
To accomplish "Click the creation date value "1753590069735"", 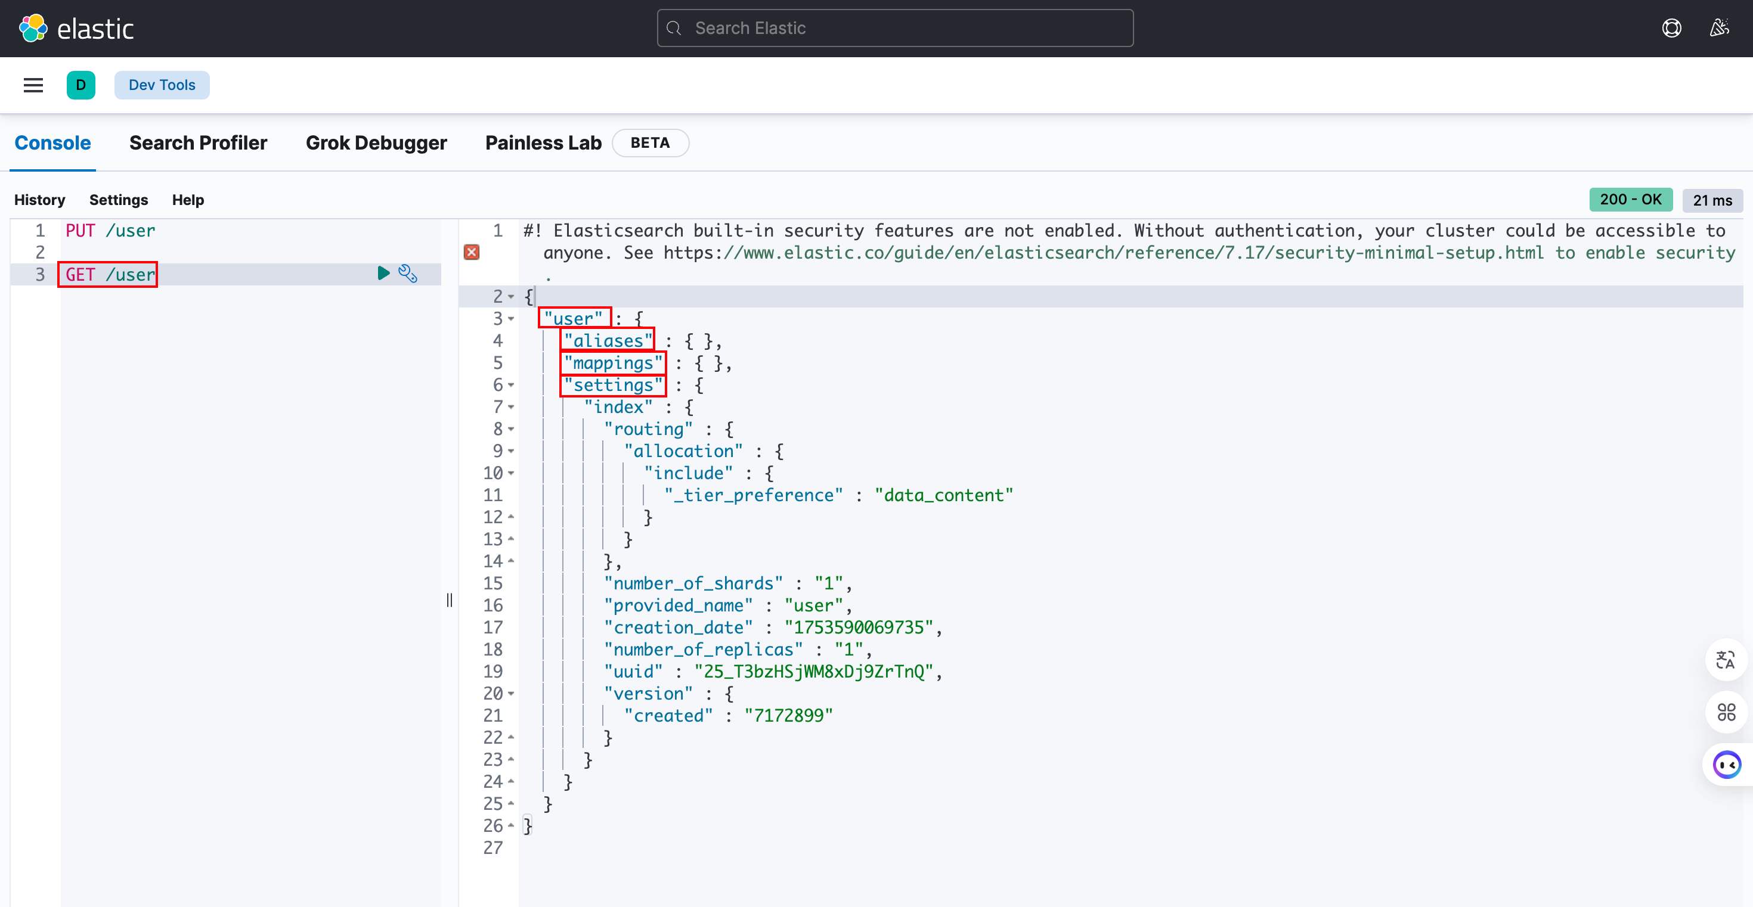I will [x=859, y=627].
